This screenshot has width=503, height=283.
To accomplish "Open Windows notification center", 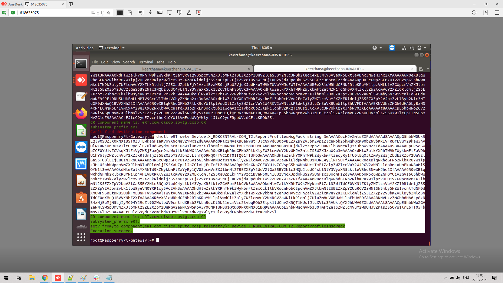I will tap(494, 278).
